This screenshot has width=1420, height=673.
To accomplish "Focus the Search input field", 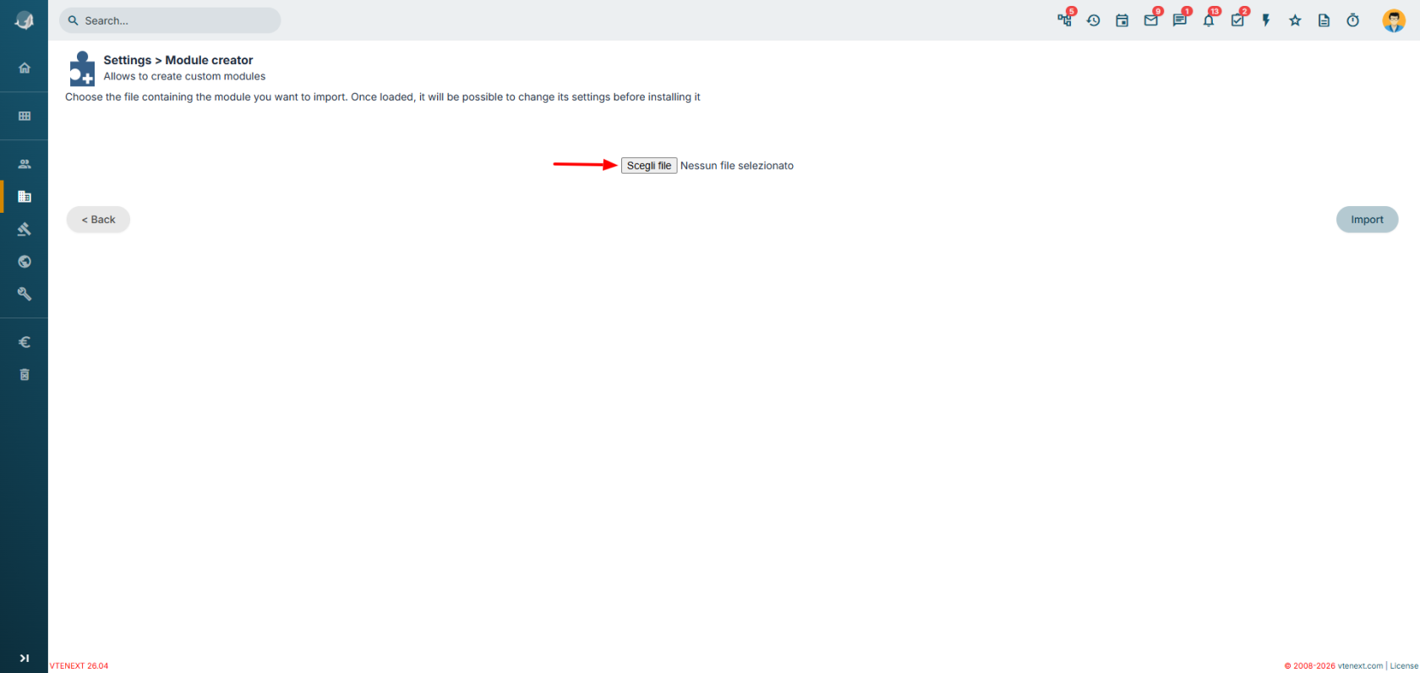I will point(170,20).
